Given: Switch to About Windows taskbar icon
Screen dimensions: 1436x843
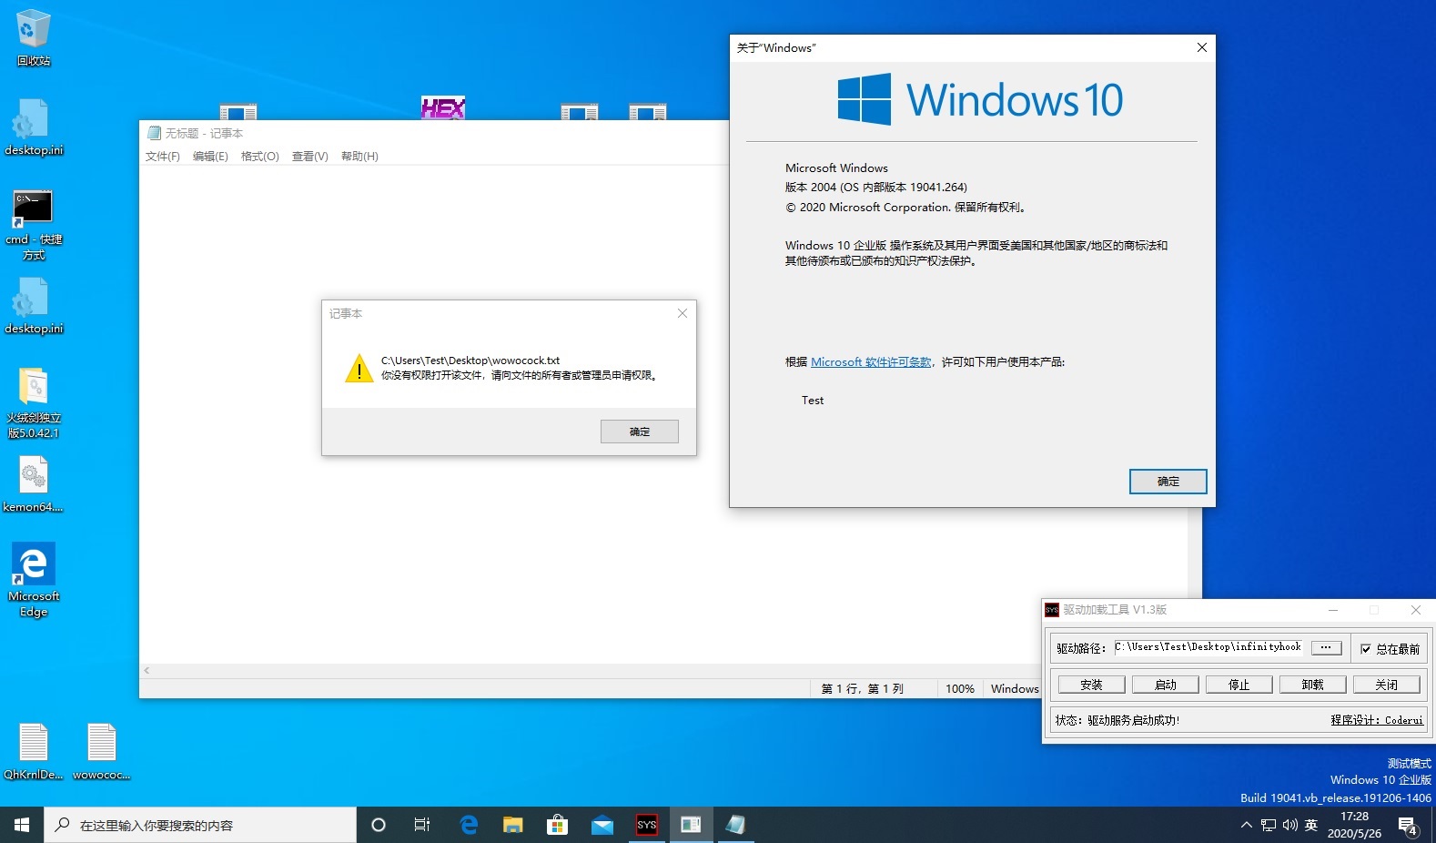Looking at the screenshot, I should [691, 825].
